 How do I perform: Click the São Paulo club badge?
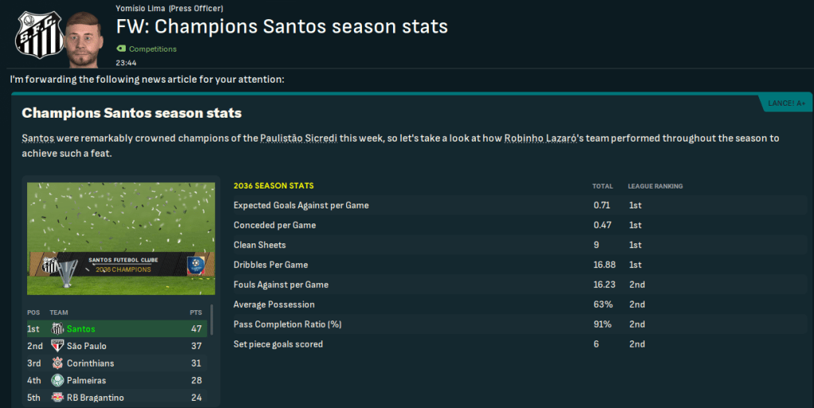57,346
